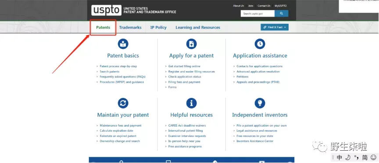Open the MyUSPTO header link
The height and width of the screenshot is (163, 379).
pos(281,6)
